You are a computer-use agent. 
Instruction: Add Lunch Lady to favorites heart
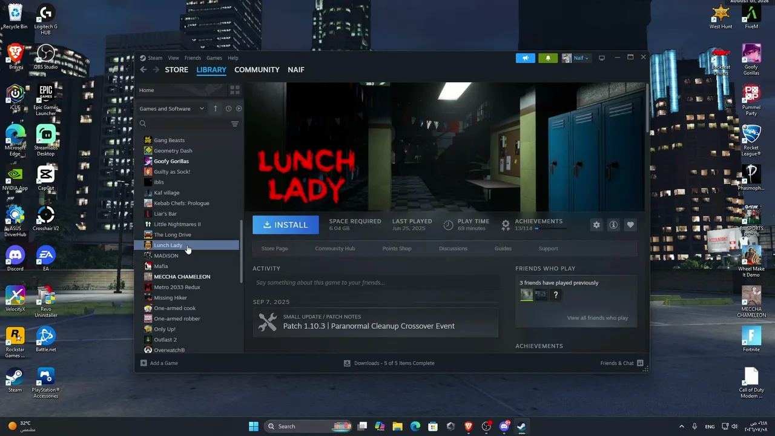pos(630,225)
